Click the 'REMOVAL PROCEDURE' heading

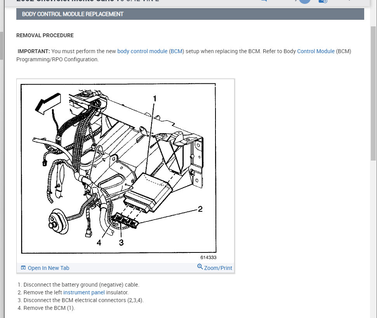45,35
